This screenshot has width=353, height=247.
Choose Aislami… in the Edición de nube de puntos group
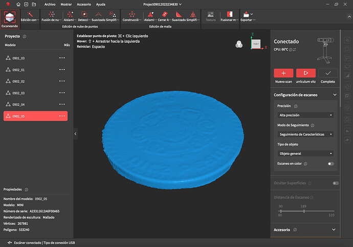[70, 16]
